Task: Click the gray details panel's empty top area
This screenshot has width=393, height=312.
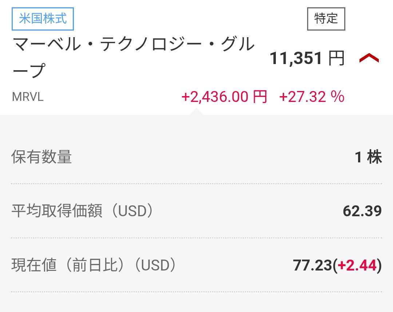Action: pos(196,129)
